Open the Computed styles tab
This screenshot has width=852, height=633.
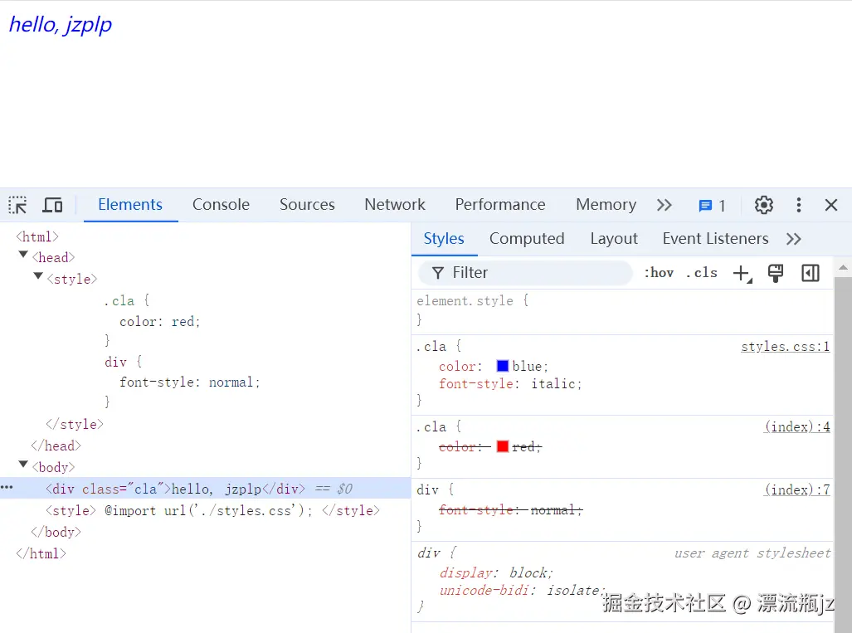click(527, 238)
